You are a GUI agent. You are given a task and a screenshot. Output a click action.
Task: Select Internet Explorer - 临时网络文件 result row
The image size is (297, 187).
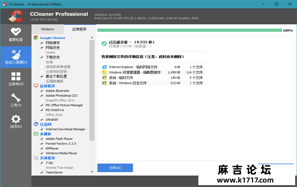pyautogui.click(x=152, y=67)
